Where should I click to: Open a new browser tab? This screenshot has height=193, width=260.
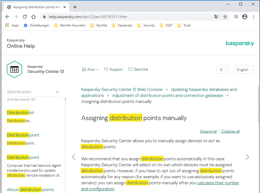(75, 7)
